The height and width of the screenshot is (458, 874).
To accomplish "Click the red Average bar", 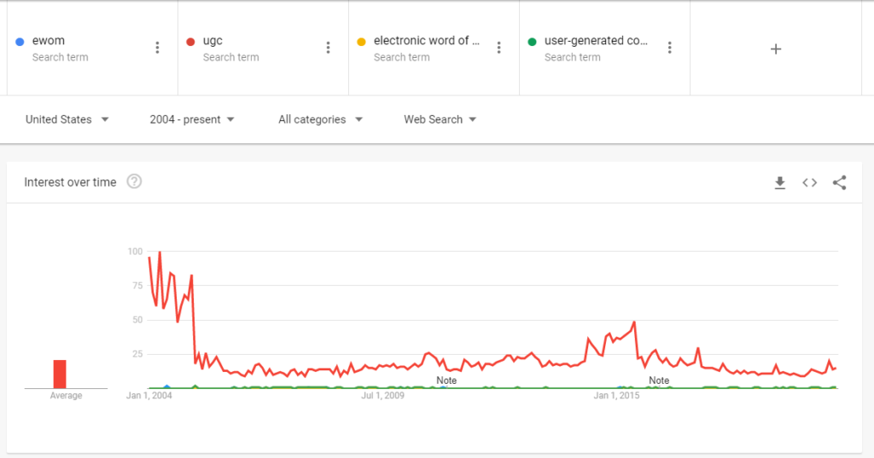I will click(60, 374).
